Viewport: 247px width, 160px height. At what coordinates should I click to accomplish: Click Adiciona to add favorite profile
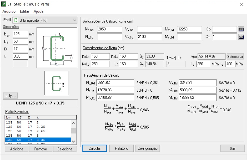coord(17,149)
